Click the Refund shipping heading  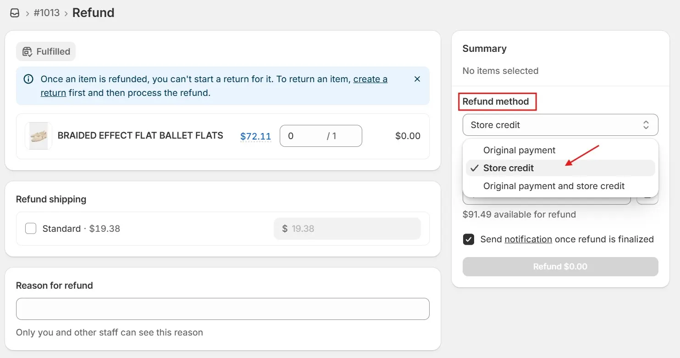pos(51,199)
